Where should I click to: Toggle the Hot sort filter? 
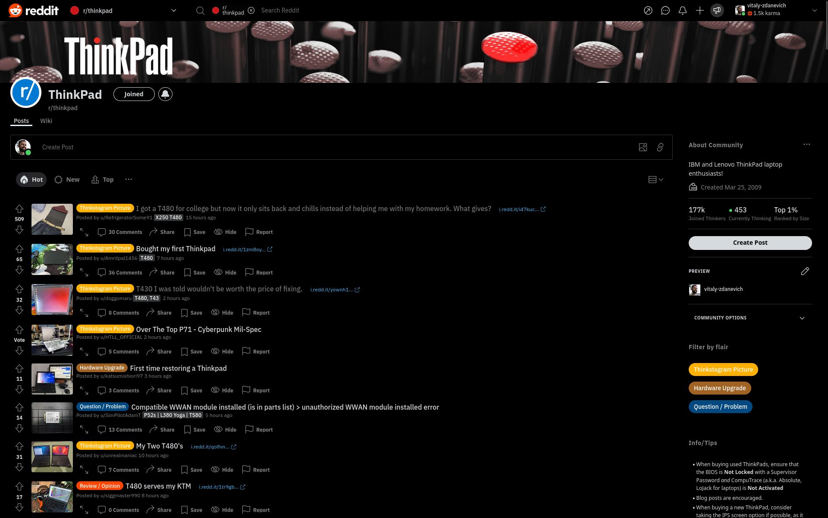(x=31, y=179)
